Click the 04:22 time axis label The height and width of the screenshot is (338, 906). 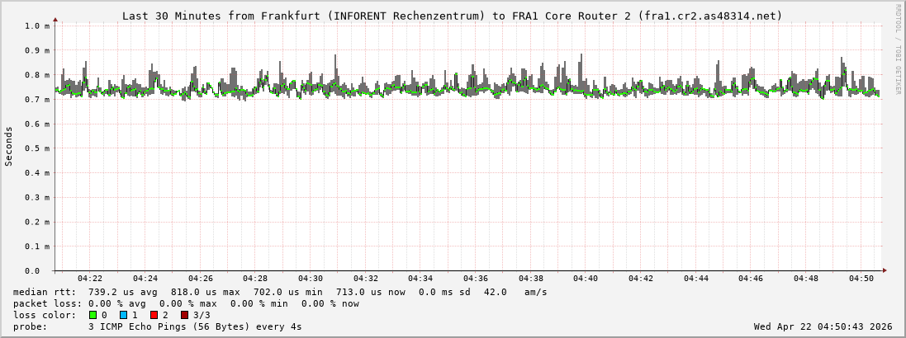click(90, 279)
